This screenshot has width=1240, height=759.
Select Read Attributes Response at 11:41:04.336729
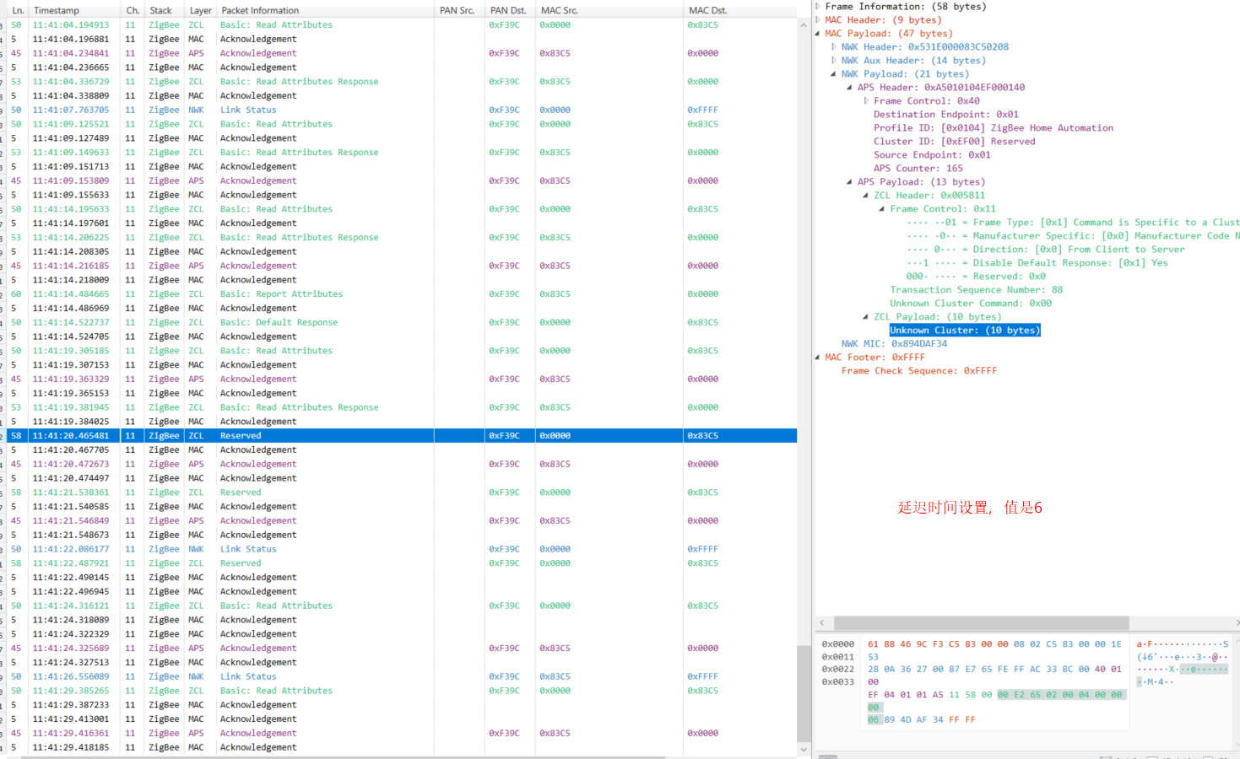pos(402,82)
